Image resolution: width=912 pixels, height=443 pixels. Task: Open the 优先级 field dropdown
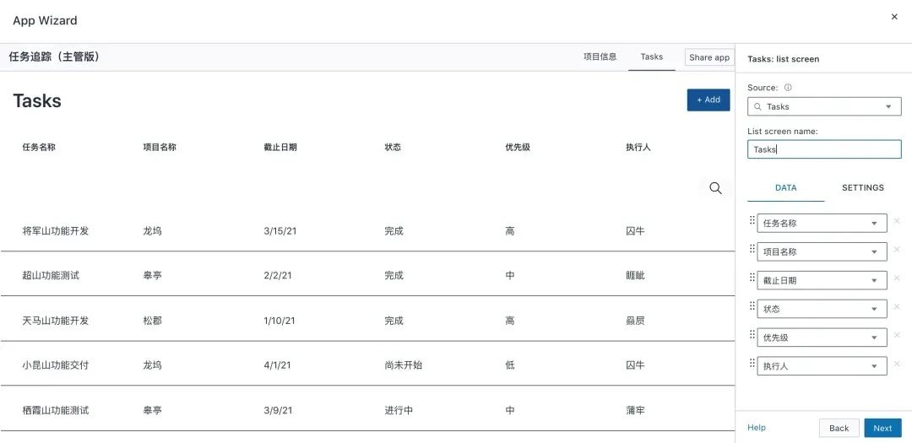click(822, 338)
